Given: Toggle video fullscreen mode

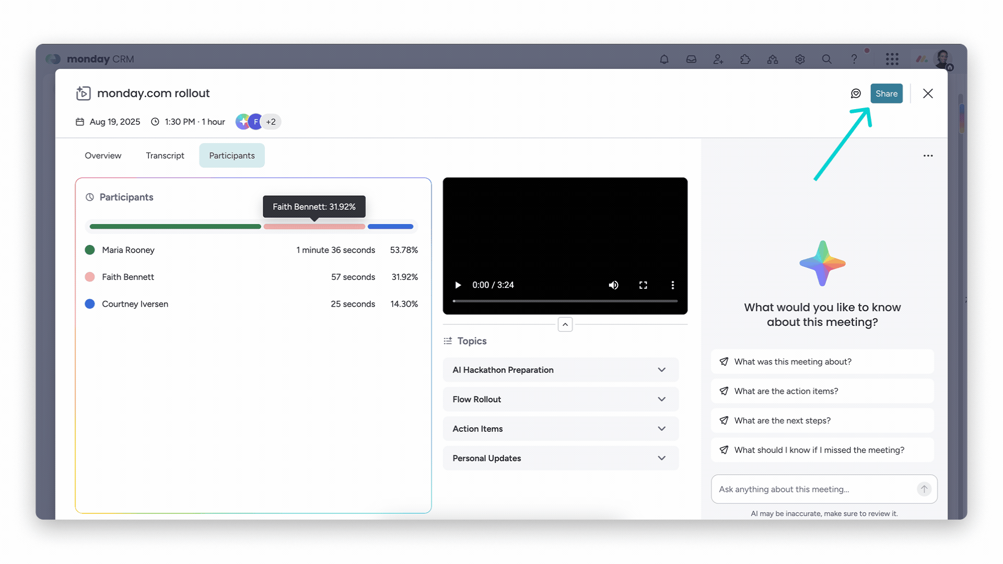Looking at the screenshot, I should pyautogui.click(x=643, y=285).
